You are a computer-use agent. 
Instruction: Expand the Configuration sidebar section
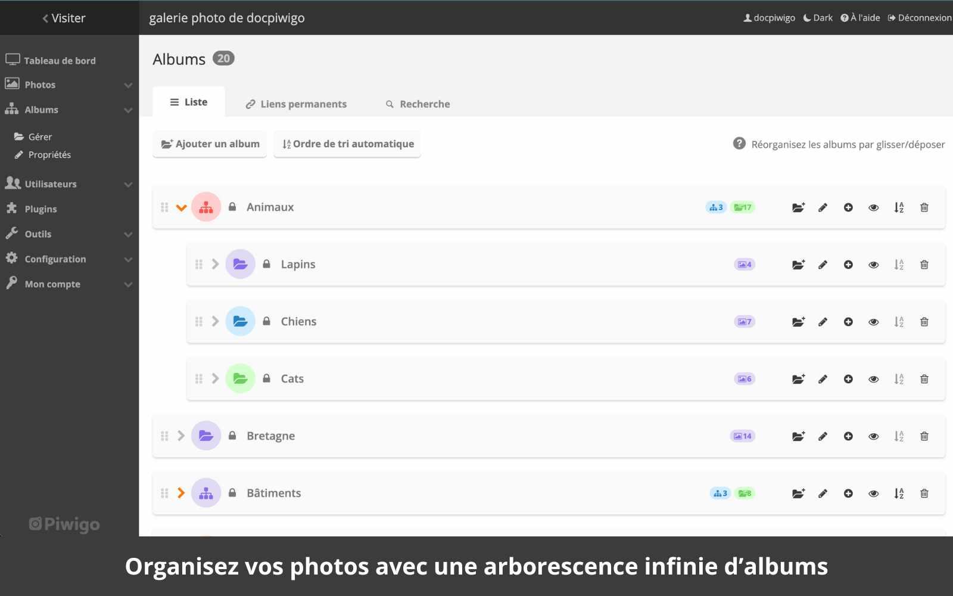55,259
